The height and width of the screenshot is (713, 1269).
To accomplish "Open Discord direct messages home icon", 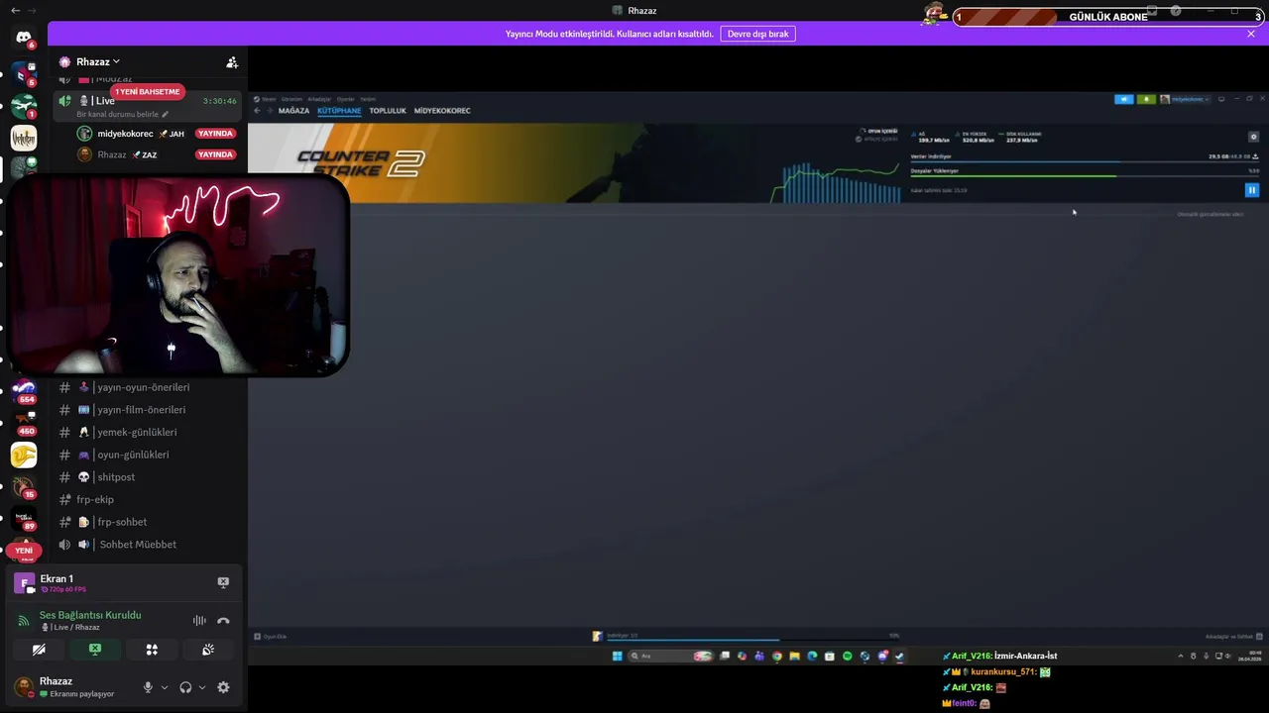I will pos(24,38).
